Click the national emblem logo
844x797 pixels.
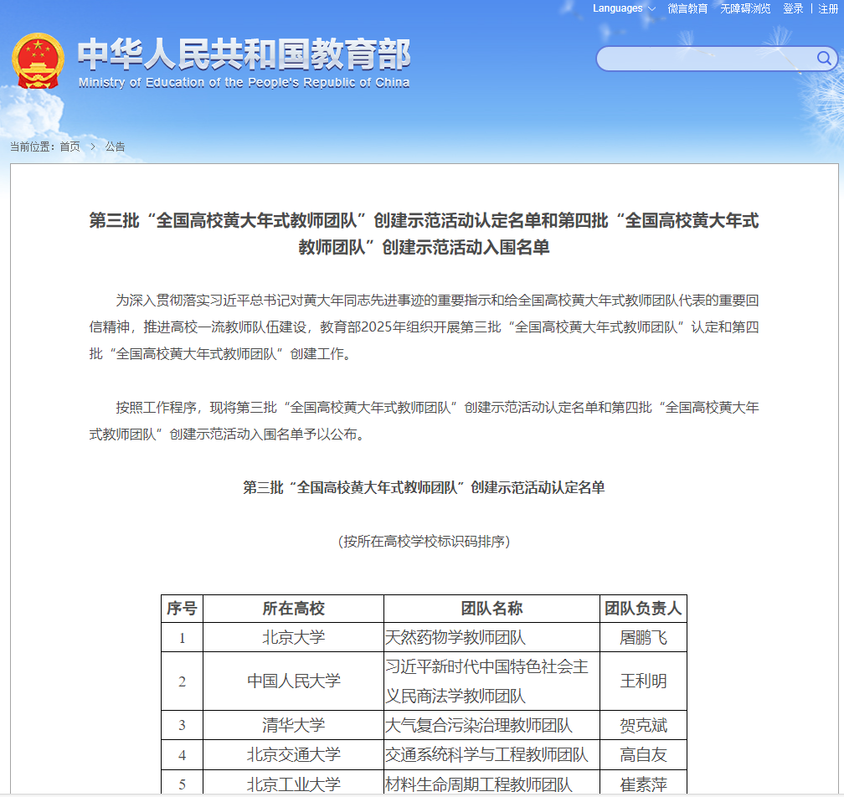click(38, 61)
